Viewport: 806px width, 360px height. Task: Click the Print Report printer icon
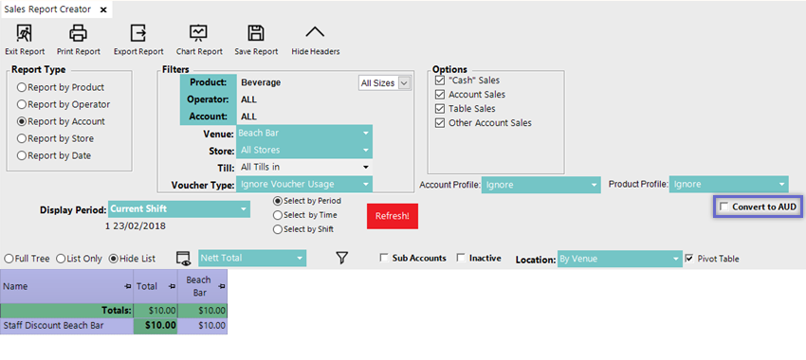point(78,33)
